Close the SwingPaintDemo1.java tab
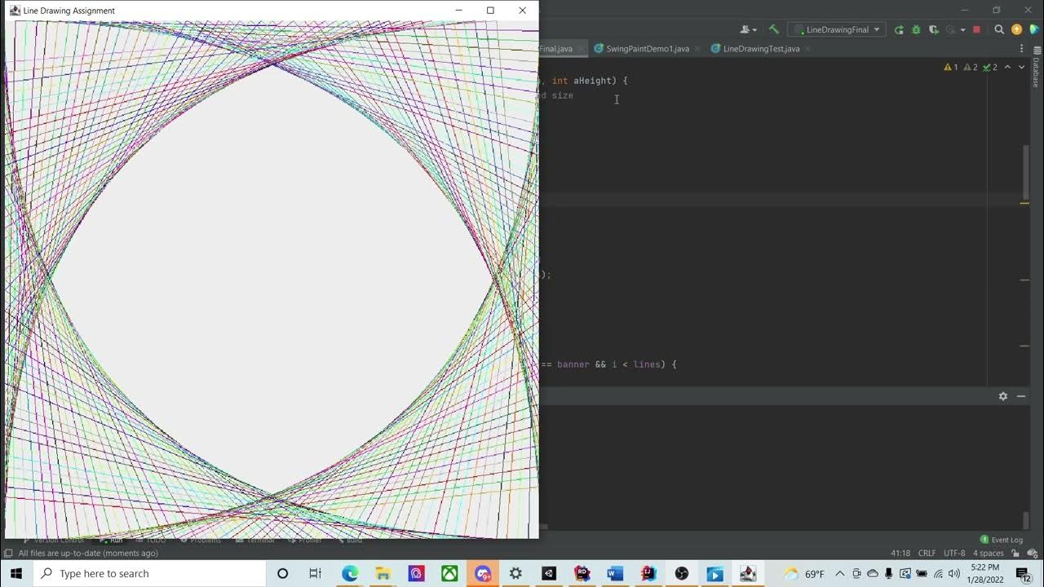The width and height of the screenshot is (1044, 587). coord(697,49)
